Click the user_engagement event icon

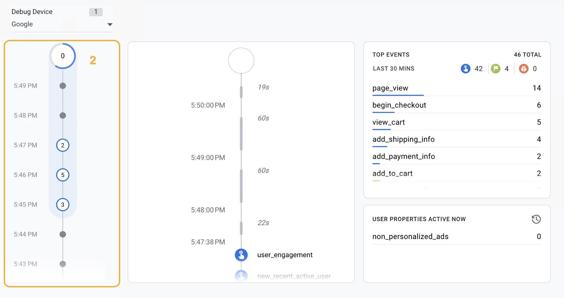(241, 255)
